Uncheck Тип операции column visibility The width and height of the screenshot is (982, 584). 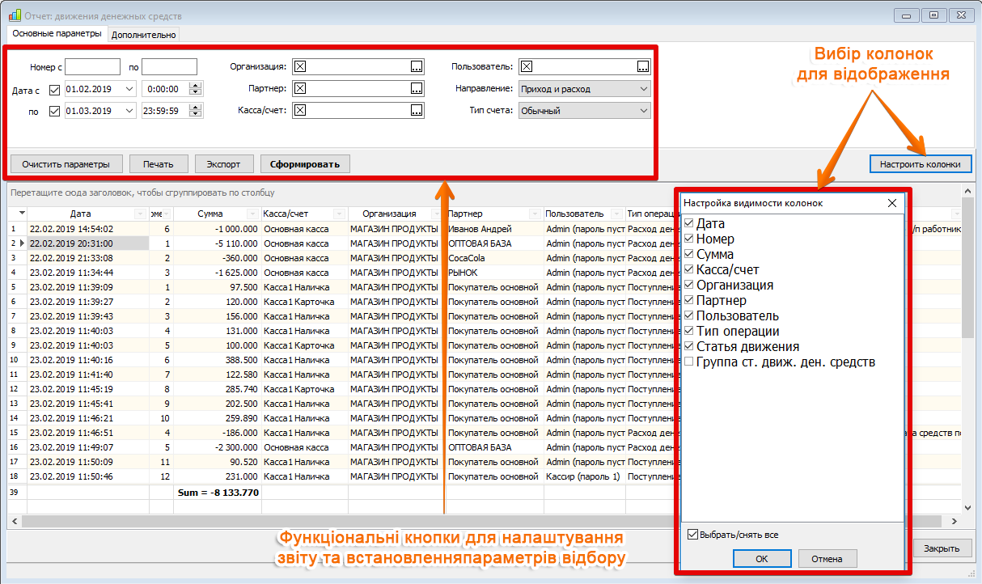point(689,331)
